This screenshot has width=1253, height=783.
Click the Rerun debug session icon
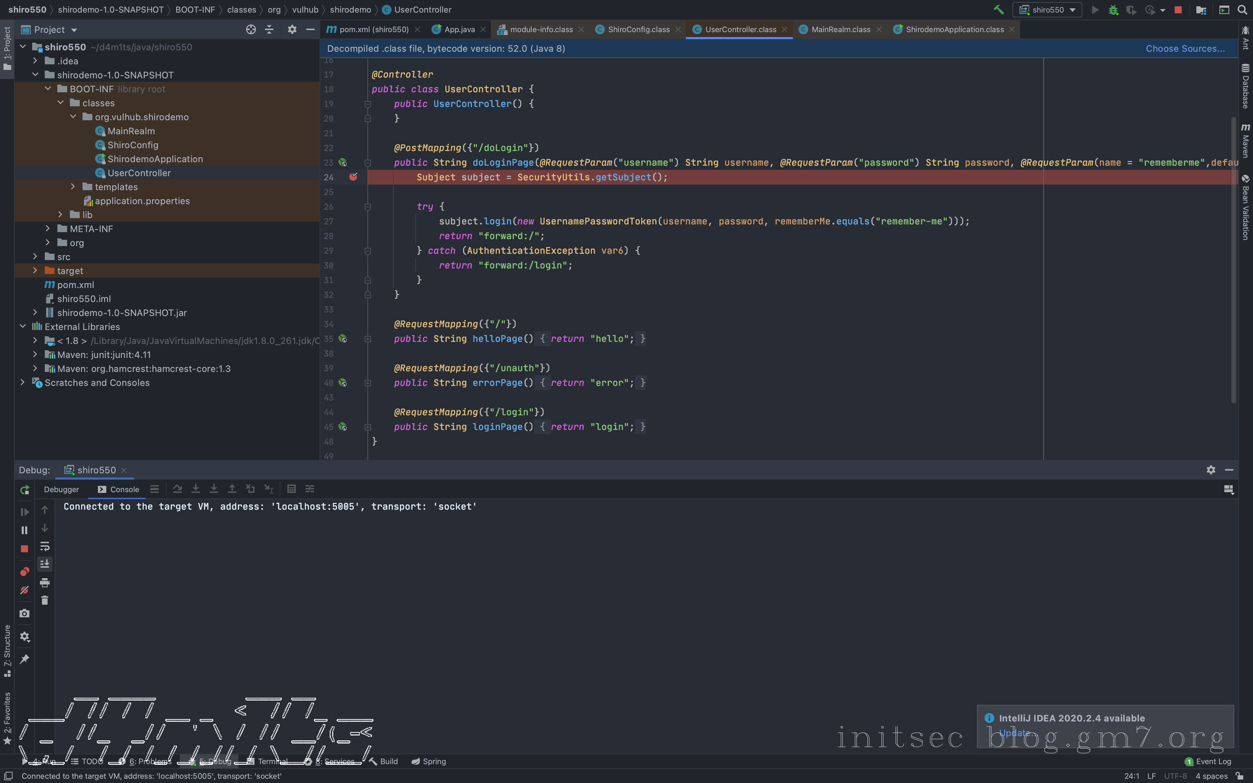pos(24,490)
